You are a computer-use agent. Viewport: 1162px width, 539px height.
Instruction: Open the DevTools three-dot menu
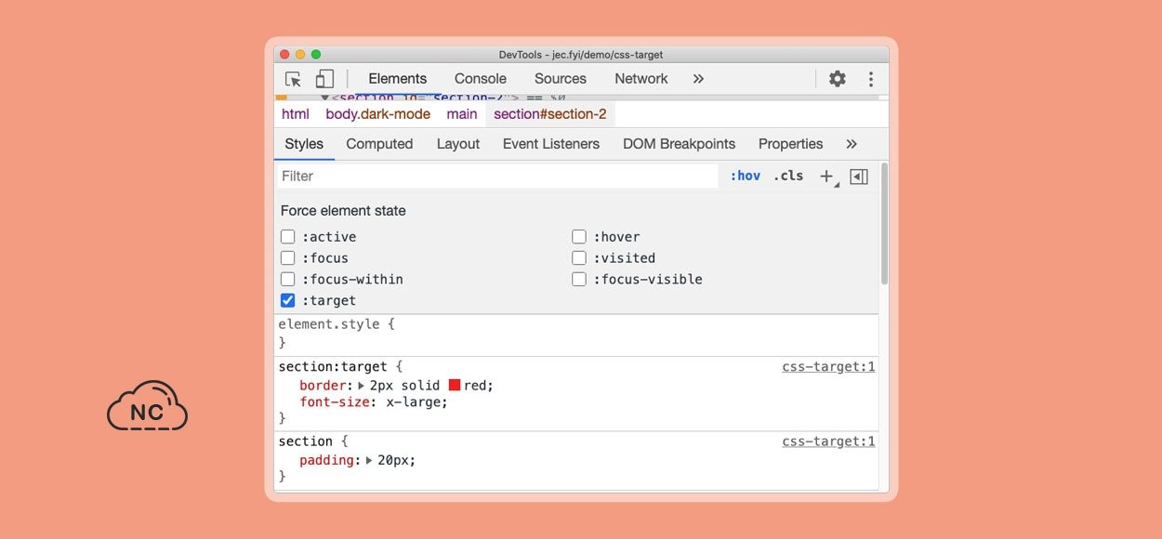[871, 79]
